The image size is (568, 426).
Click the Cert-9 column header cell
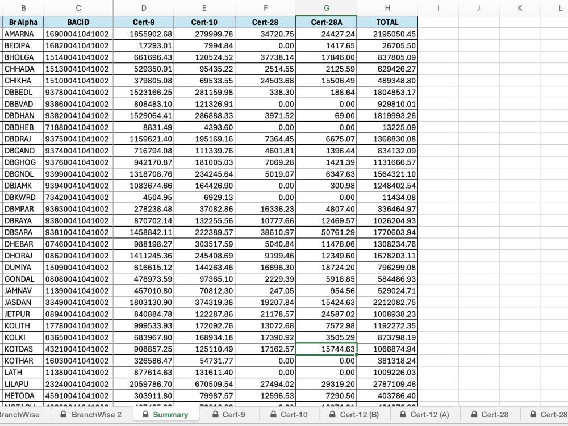click(x=144, y=22)
